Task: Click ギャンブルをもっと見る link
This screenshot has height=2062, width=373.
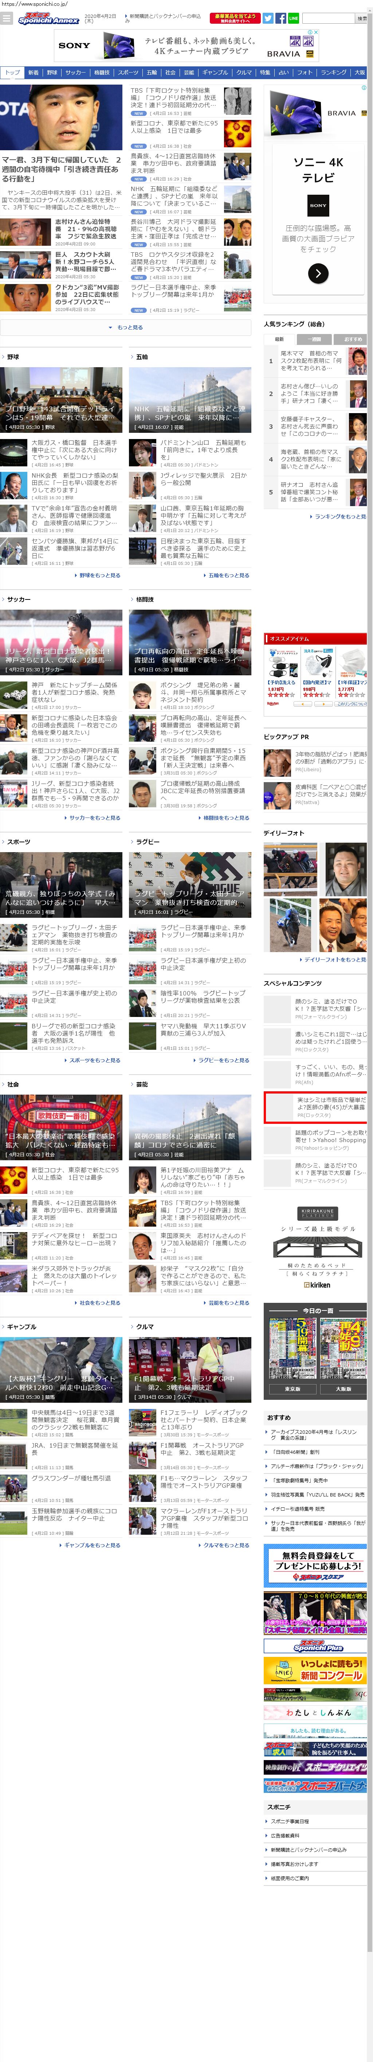Action: [90, 1546]
